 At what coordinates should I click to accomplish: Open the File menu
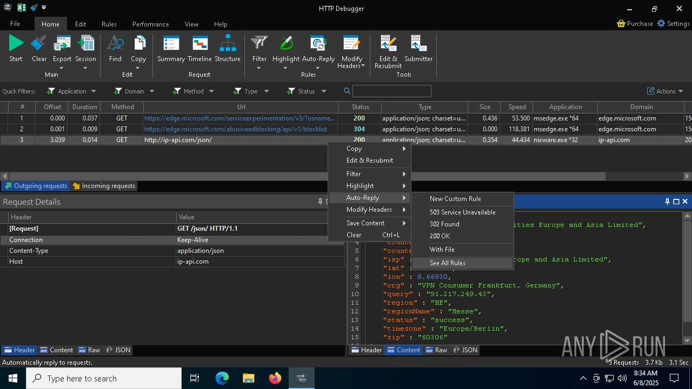pyautogui.click(x=15, y=24)
